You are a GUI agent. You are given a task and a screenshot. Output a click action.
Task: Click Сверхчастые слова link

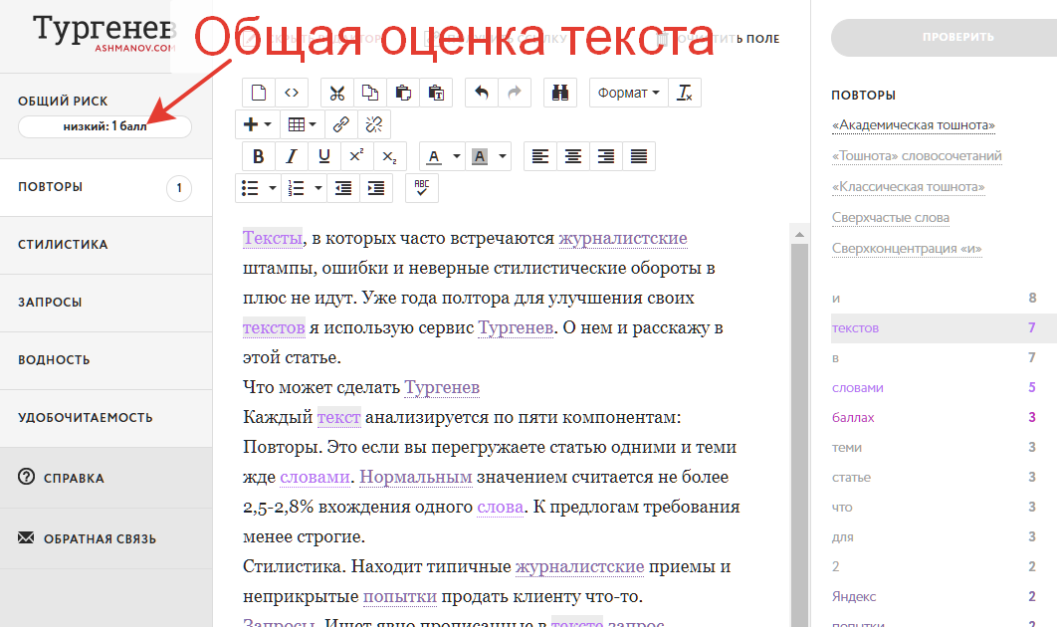point(891,218)
